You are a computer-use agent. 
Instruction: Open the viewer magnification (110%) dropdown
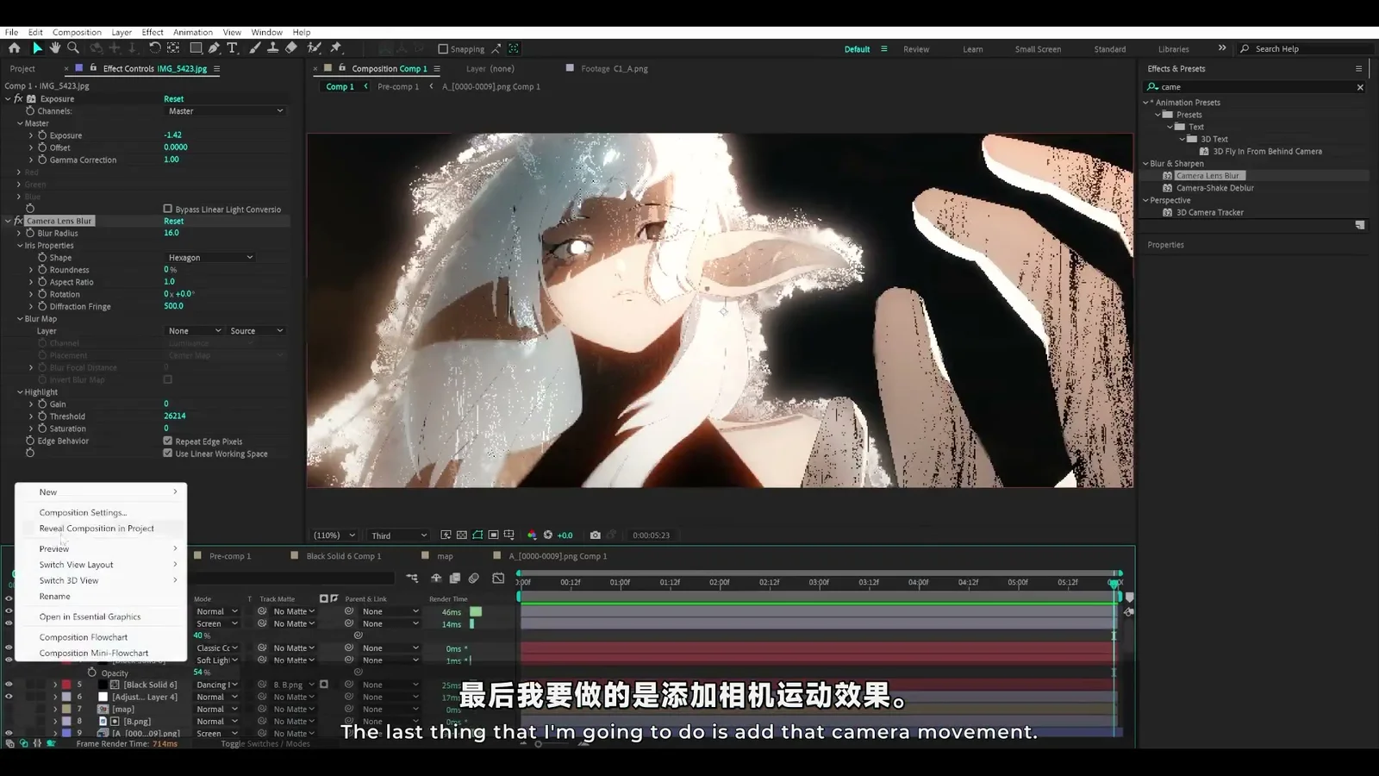[x=334, y=535]
